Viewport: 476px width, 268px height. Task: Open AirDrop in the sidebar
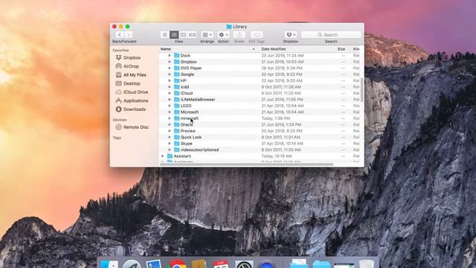pos(131,66)
